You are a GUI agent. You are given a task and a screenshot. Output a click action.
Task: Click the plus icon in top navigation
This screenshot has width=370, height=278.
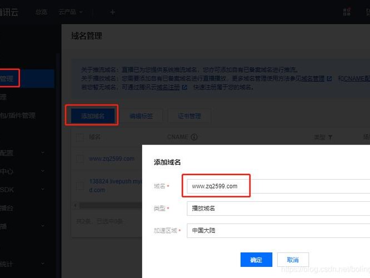[113, 12]
